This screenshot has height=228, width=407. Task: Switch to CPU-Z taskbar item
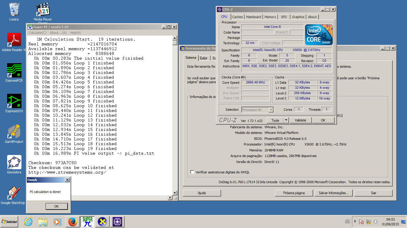coord(118,222)
